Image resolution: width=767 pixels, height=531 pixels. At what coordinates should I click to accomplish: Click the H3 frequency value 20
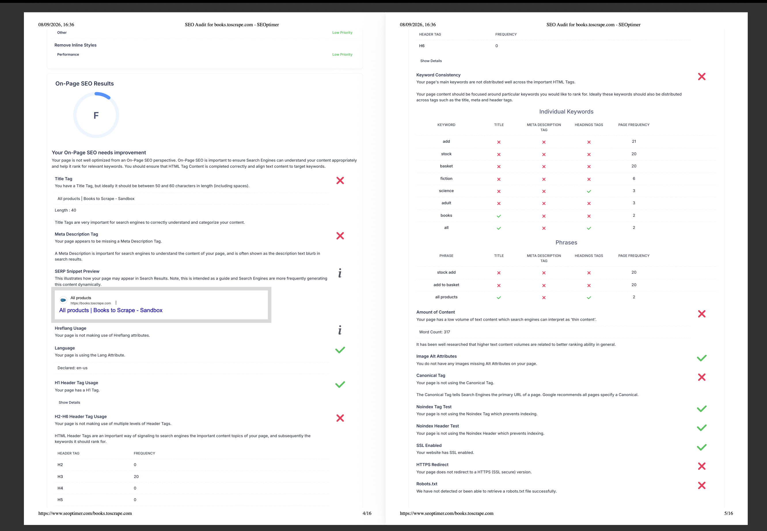click(136, 477)
